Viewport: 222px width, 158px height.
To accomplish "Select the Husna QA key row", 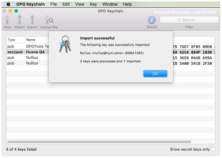I will tap(111, 52).
